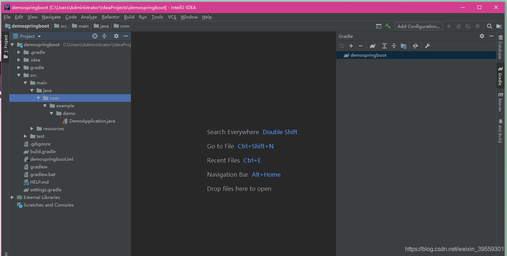Open Gradle settings wrench icon
The height and width of the screenshot is (256, 507).
pyautogui.click(x=427, y=46)
